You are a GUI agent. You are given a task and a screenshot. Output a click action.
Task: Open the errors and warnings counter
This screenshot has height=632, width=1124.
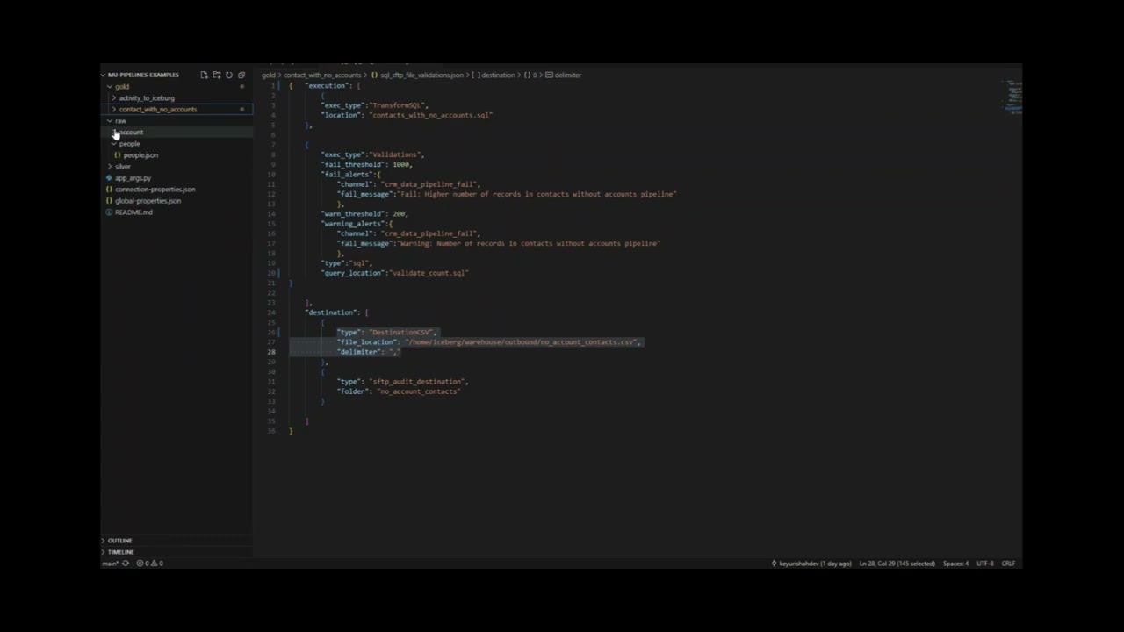[x=149, y=564]
